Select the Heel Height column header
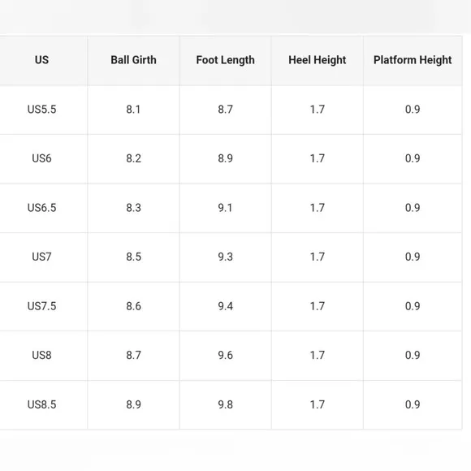The image size is (471, 471). pyautogui.click(x=318, y=60)
